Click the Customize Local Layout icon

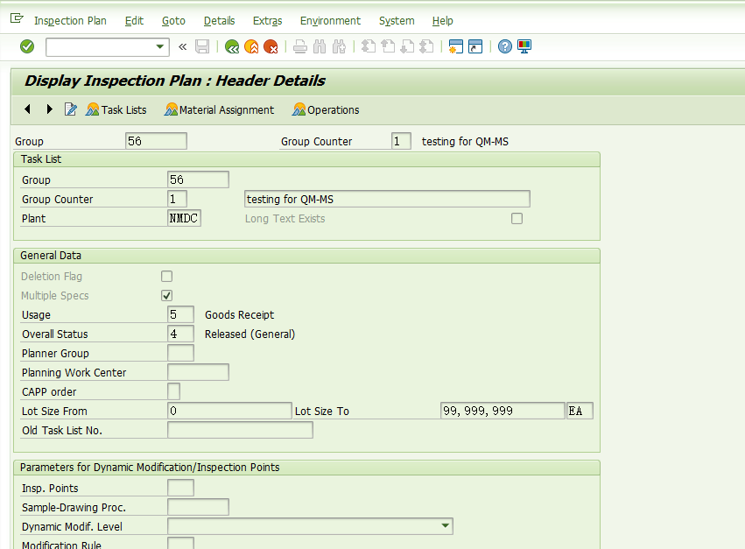(524, 46)
